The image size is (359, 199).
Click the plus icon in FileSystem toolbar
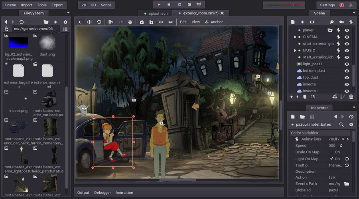[x=55, y=22]
